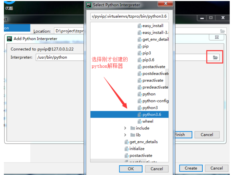Cancel the Select Python Interpreter dialog

tap(157, 169)
